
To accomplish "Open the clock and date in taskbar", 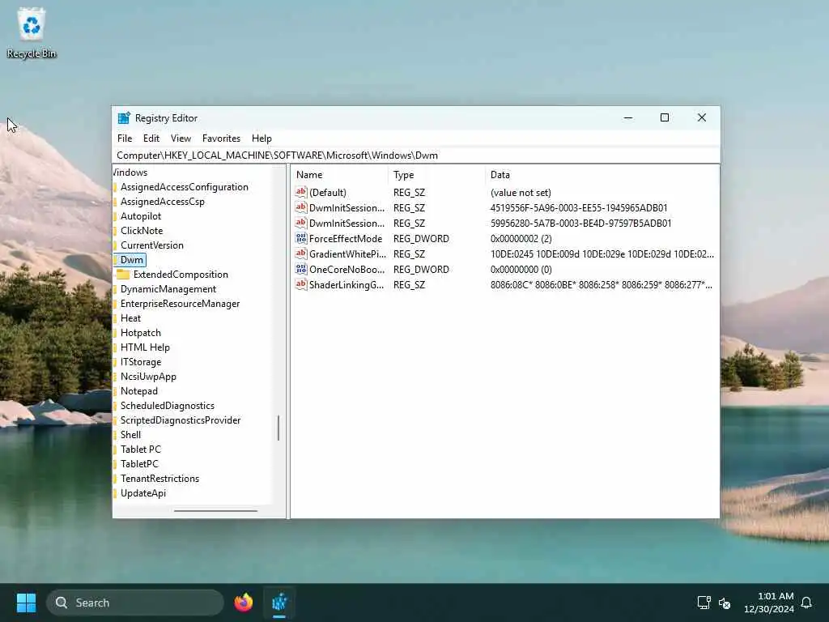I will tap(769, 603).
